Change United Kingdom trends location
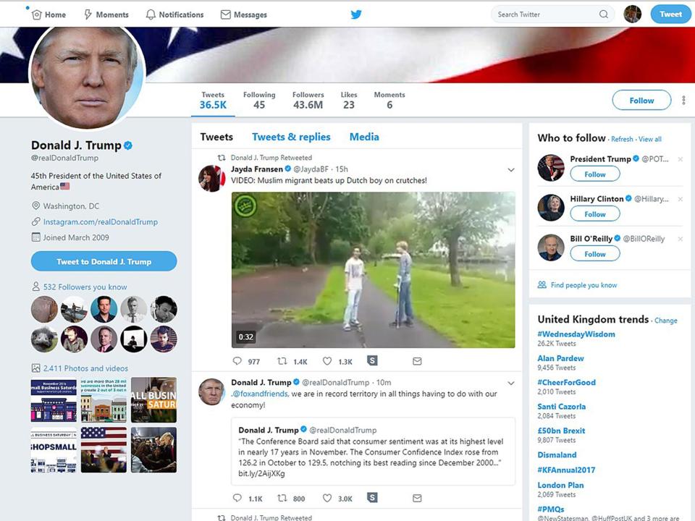Screen dimensions: 695x521 (666, 321)
